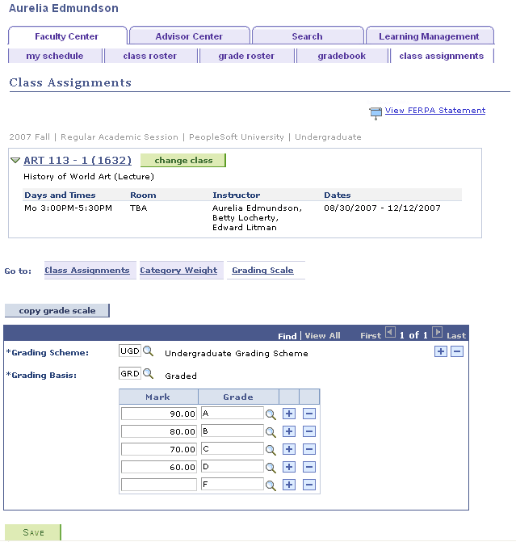Click View All in grid header
516x542 pixels.
point(322,336)
